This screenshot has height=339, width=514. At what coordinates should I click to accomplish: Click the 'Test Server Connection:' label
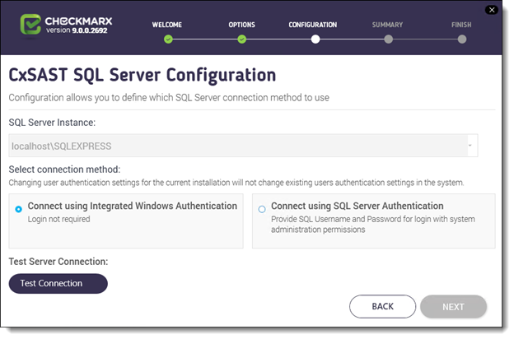point(58,262)
